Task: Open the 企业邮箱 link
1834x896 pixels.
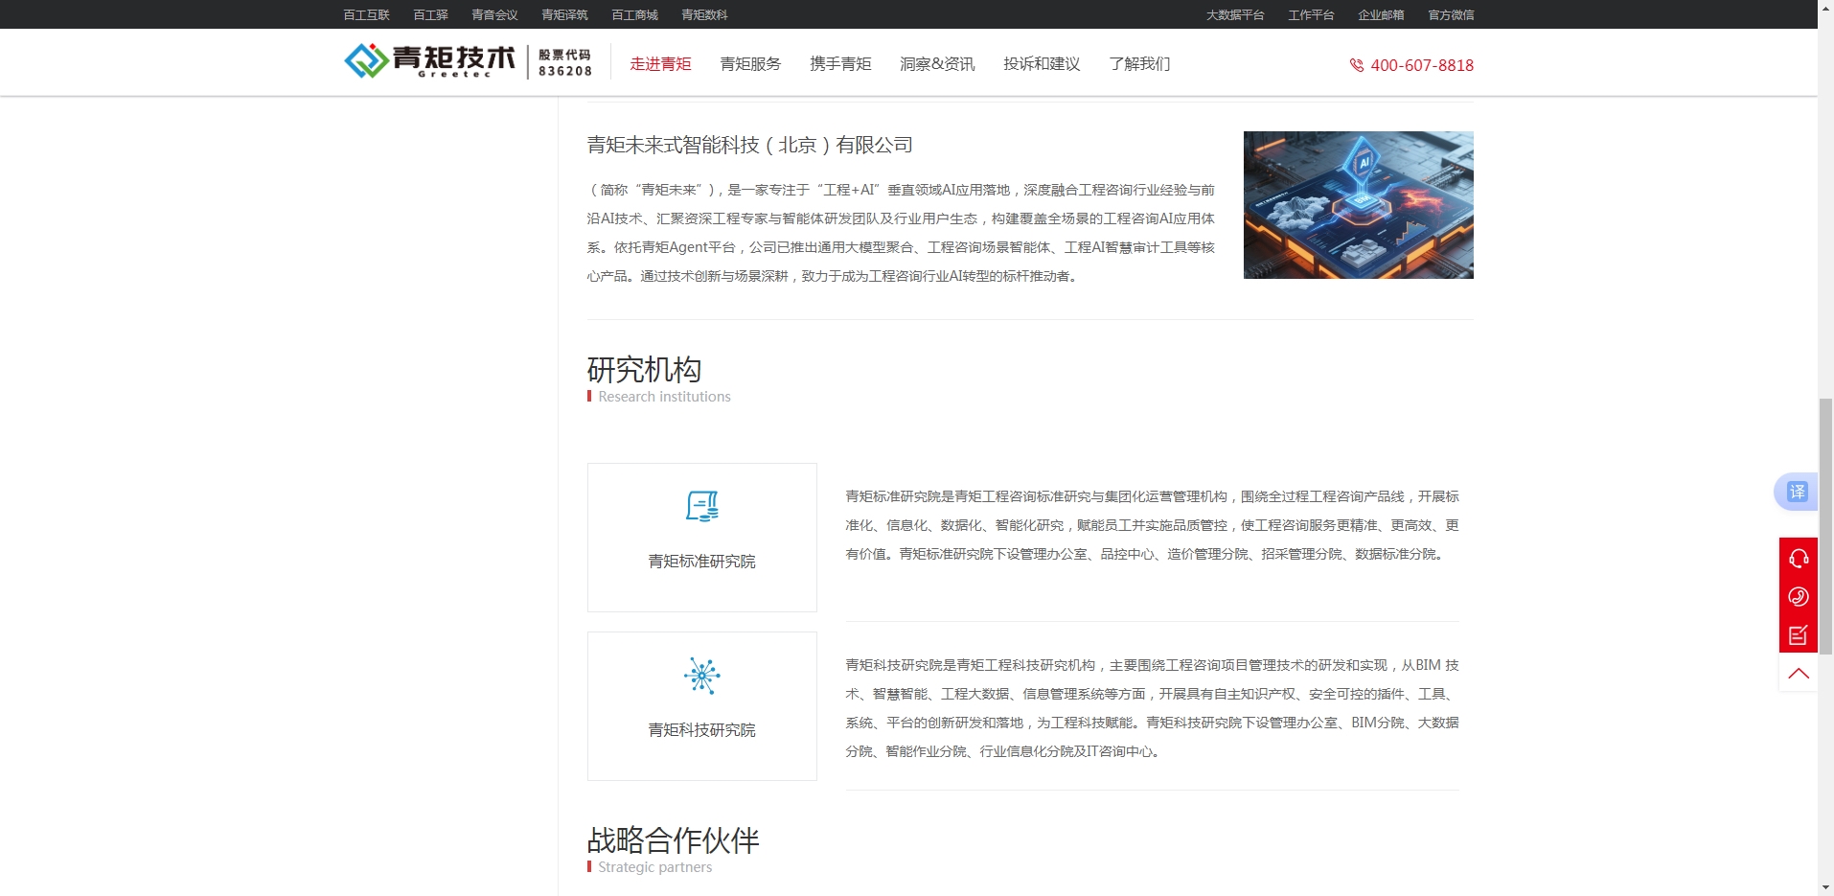Action: [x=1381, y=14]
